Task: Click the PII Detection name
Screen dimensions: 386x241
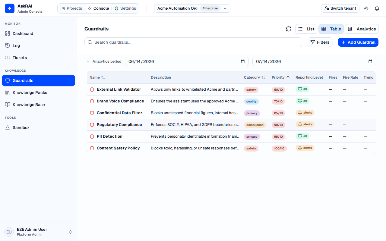Action: coord(109,136)
